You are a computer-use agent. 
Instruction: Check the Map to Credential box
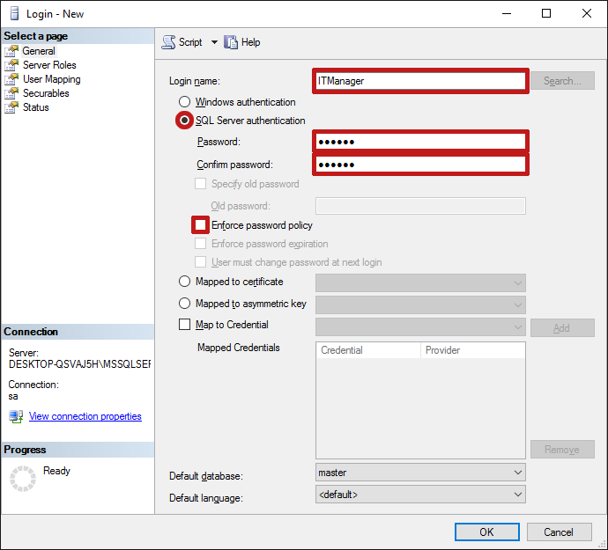click(185, 325)
